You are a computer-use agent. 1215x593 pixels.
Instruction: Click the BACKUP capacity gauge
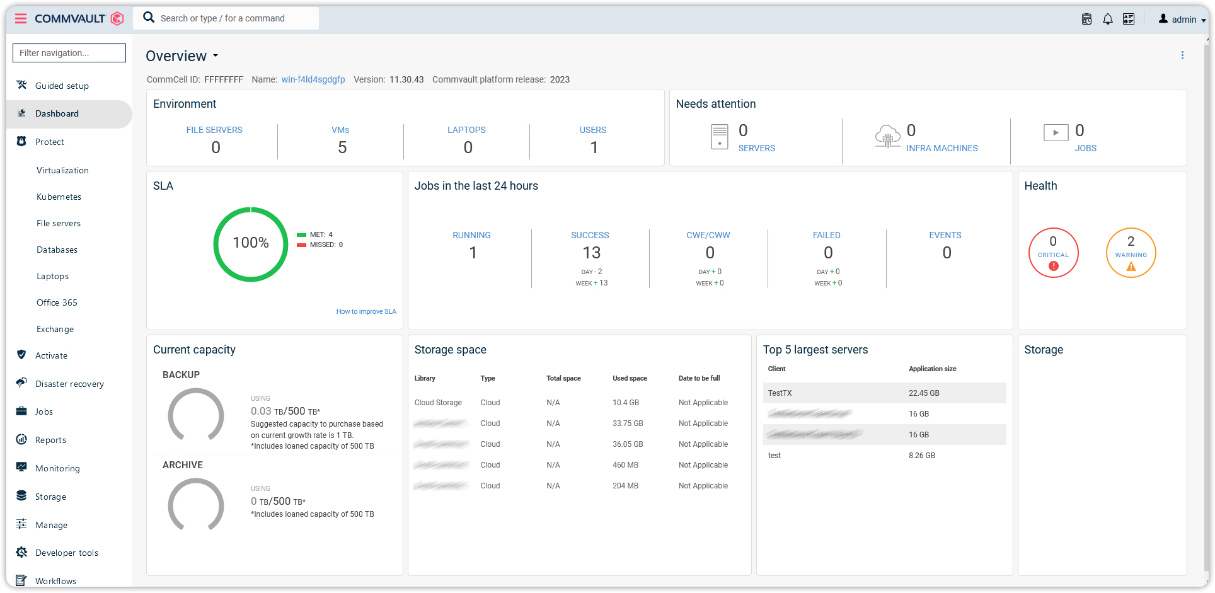(196, 415)
